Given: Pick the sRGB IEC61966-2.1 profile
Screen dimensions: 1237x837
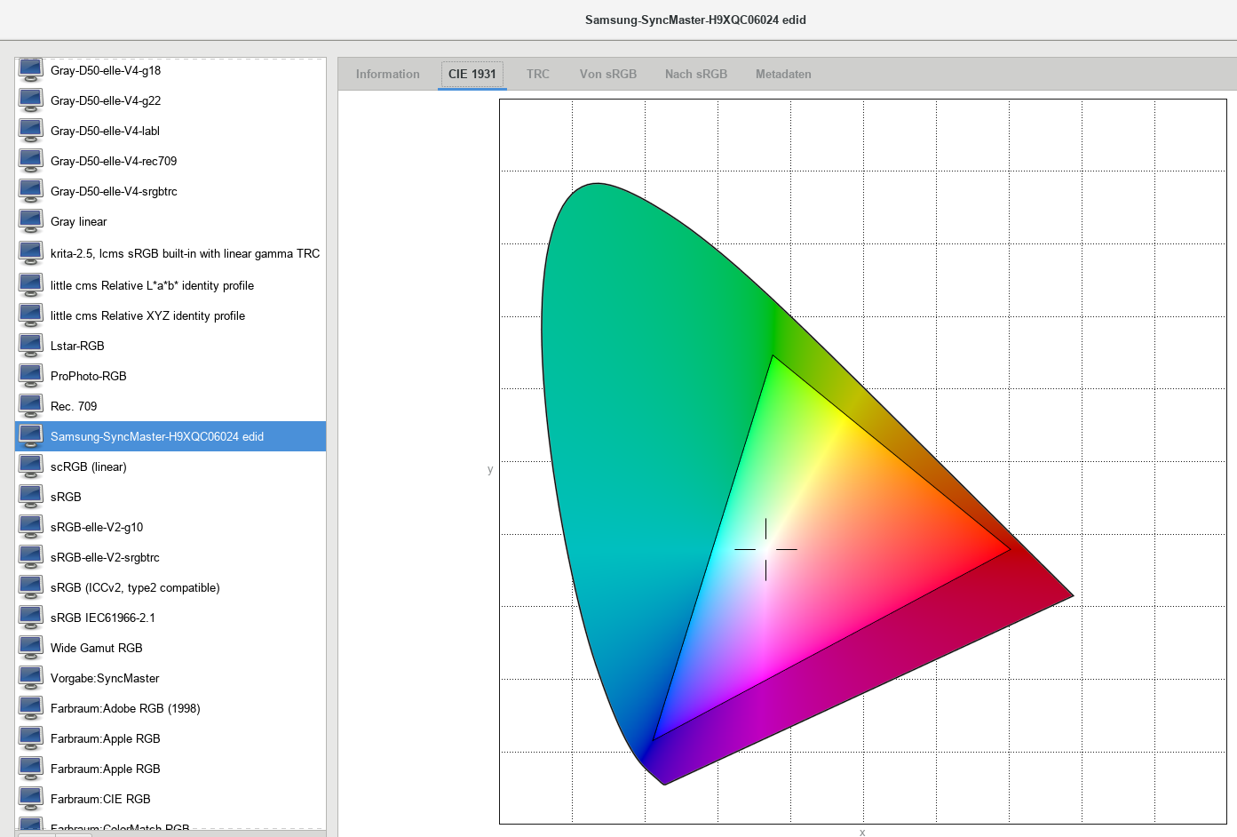Looking at the screenshot, I should click(x=170, y=618).
